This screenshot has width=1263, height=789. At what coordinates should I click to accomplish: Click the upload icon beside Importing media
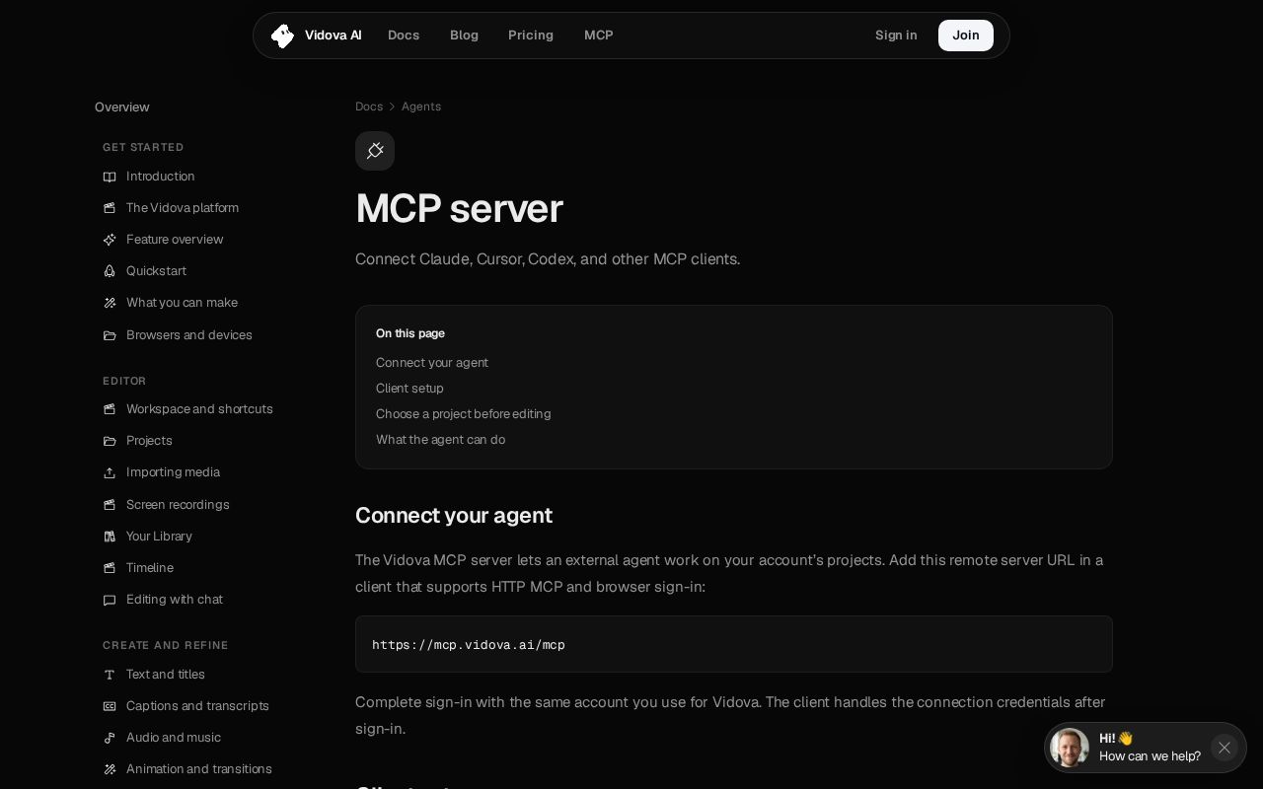point(110,472)
